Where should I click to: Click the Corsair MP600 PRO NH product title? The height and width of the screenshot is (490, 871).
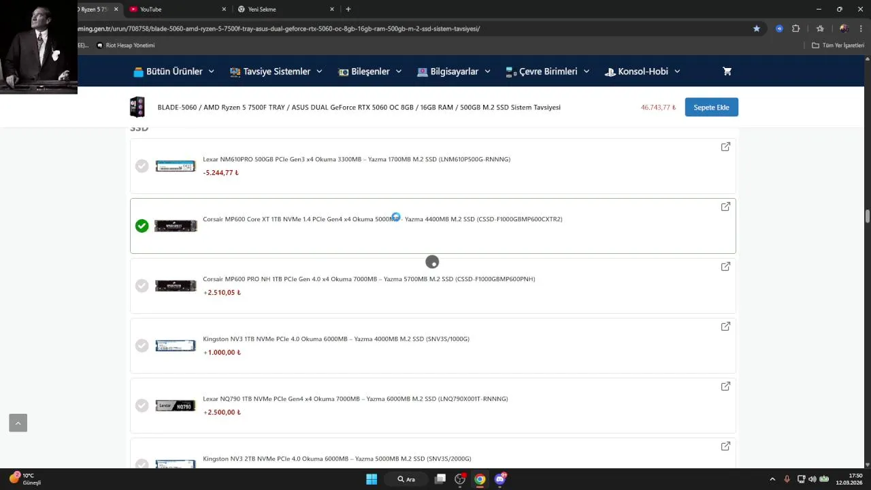click(369, 279)
